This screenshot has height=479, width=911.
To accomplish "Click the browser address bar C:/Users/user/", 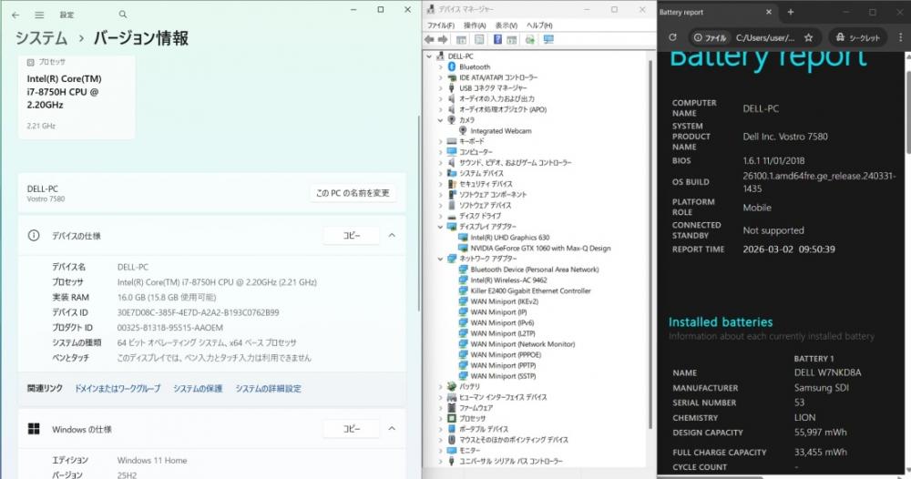I will 764,37.
